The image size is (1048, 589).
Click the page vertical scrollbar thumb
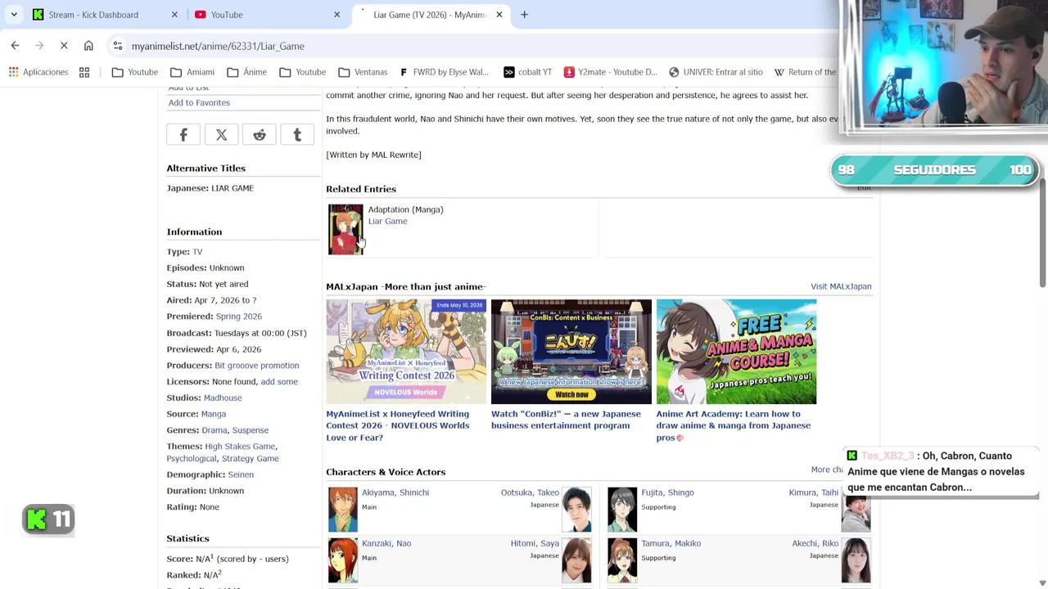[x=1042, y=233]
